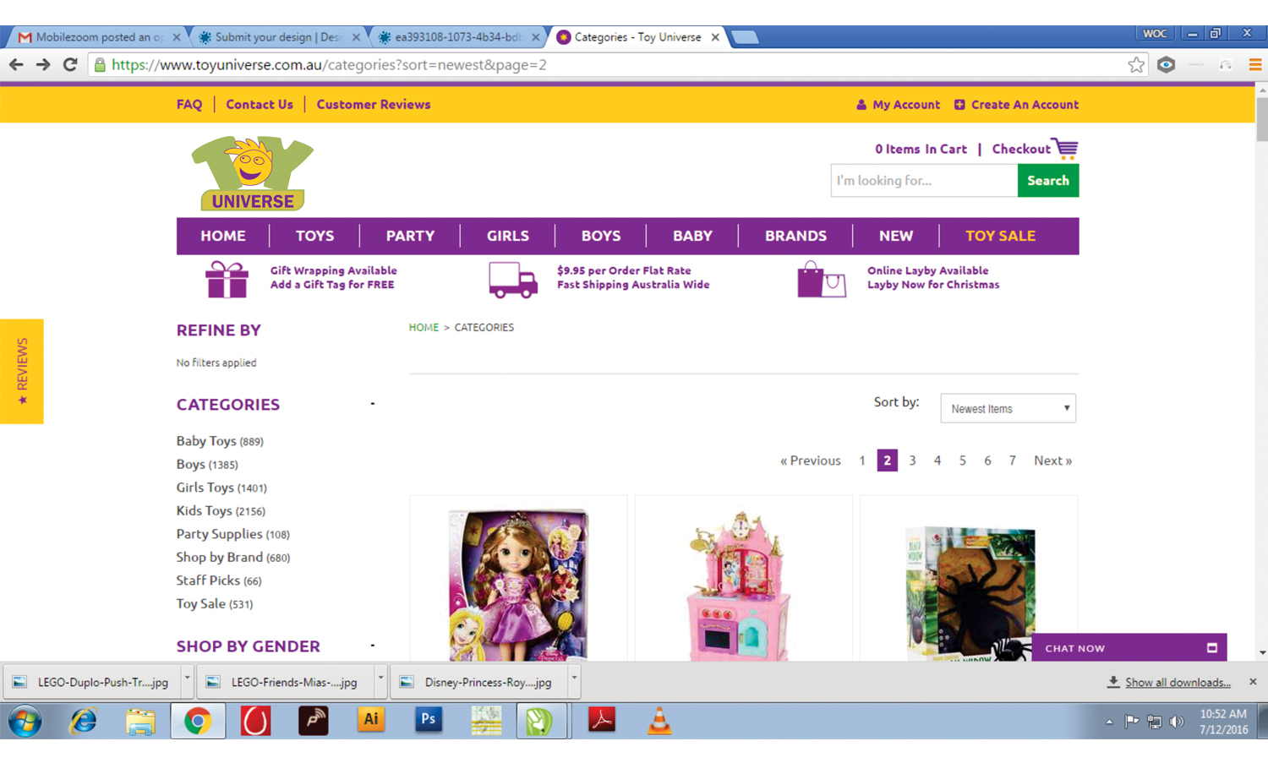
Task: Open the yellow Reviews side tab
Action: click(22, 371)
